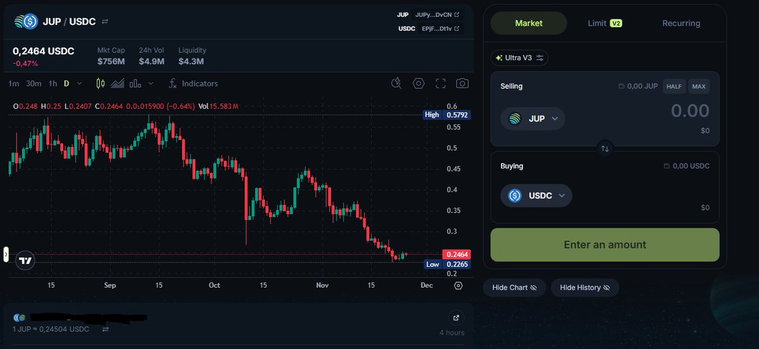Image resolution: width=759 pixels, height=349 pixels.
Task: Select the D daily timeframe
Action: (66, 83)
